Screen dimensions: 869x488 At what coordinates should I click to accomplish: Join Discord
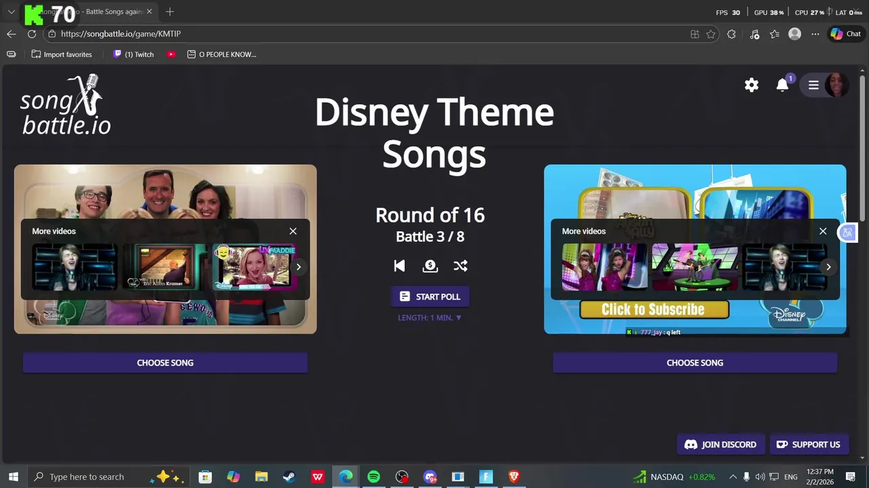(x=720, y=445)
